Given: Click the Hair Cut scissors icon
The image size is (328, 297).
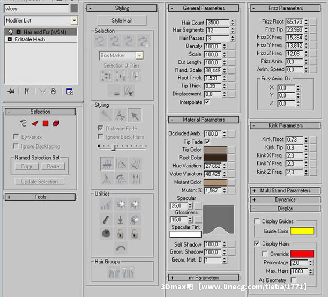Looking at the screenshot, I should pos(120,115).
